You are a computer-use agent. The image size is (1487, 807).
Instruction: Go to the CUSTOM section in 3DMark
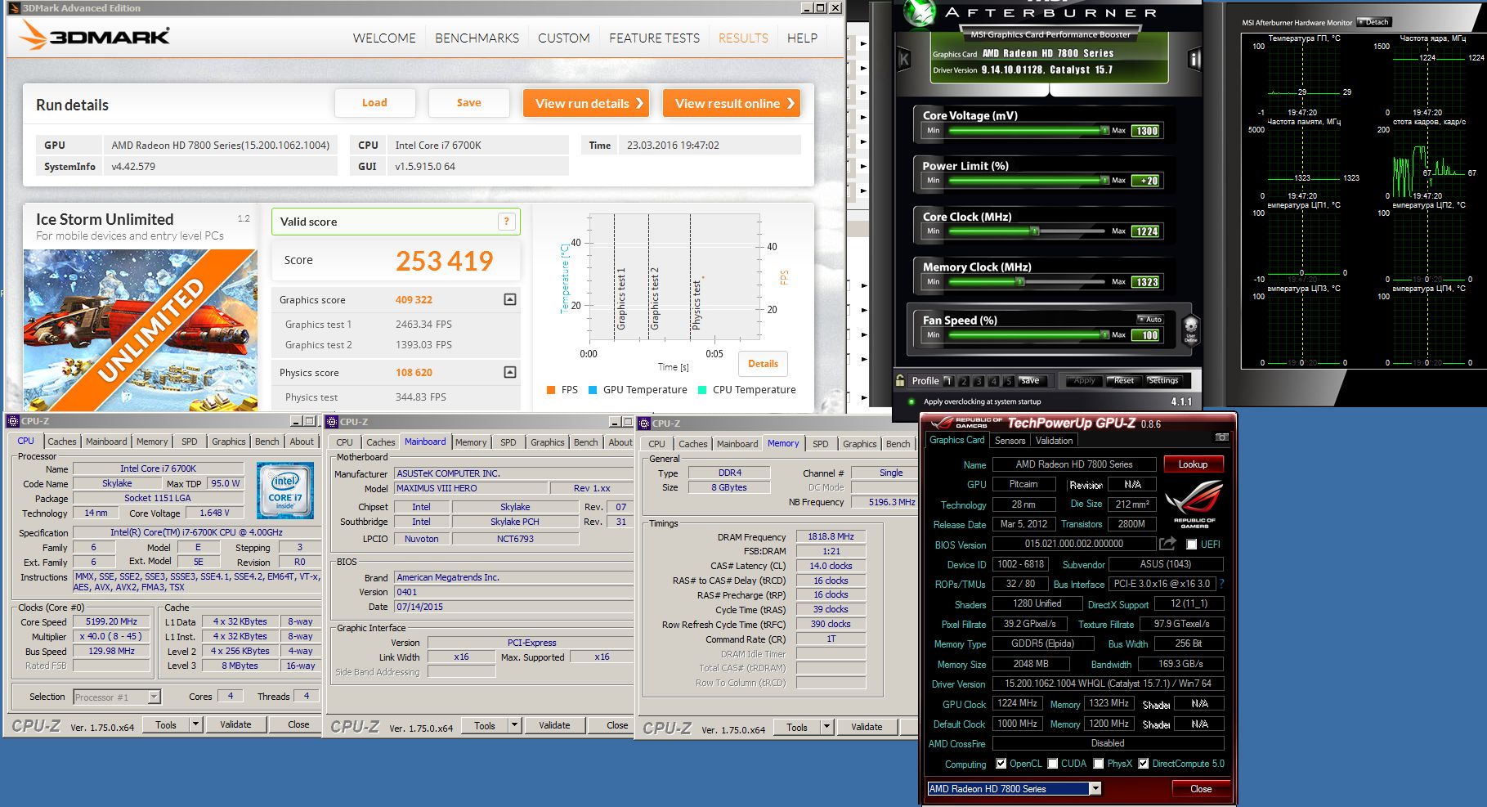563,38
